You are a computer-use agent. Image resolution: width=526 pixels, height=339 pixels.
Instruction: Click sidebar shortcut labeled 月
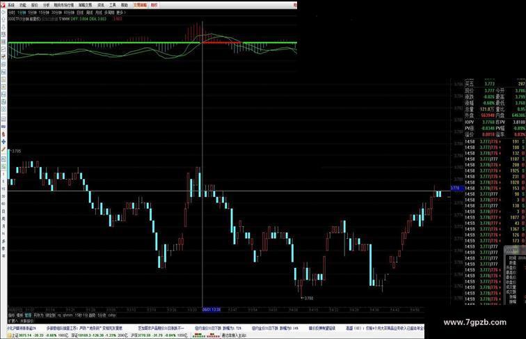click(3, 226)
